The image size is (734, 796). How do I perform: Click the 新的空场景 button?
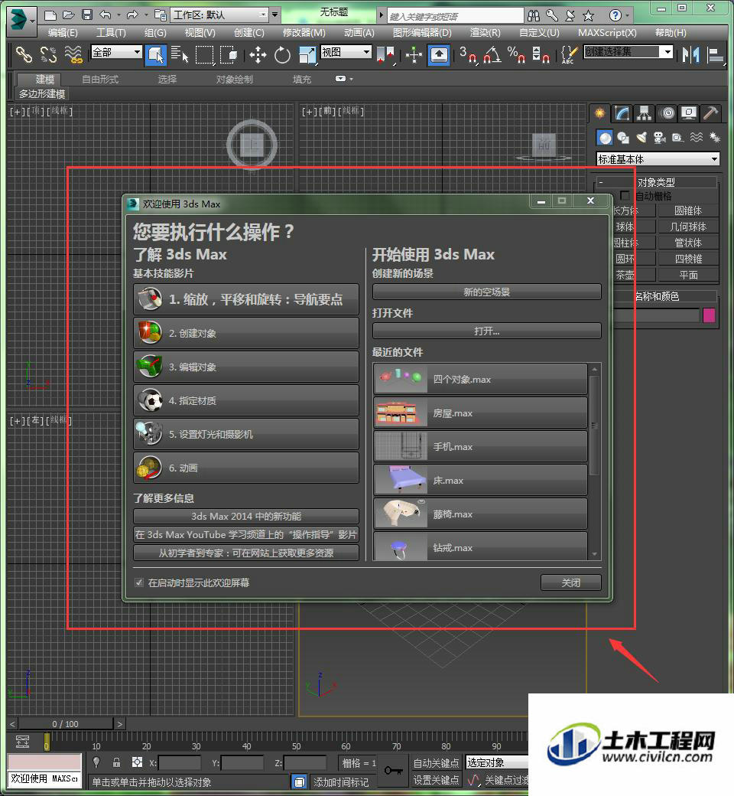pos(486,292)
